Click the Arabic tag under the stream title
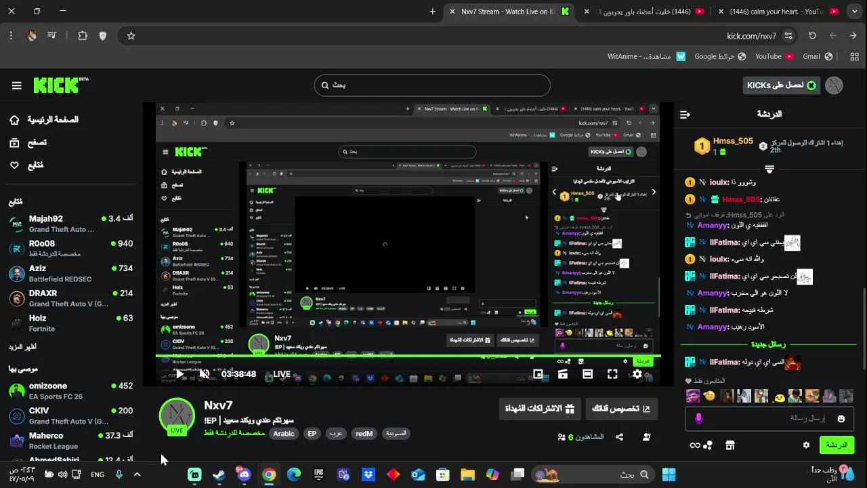 coord(284,434)
